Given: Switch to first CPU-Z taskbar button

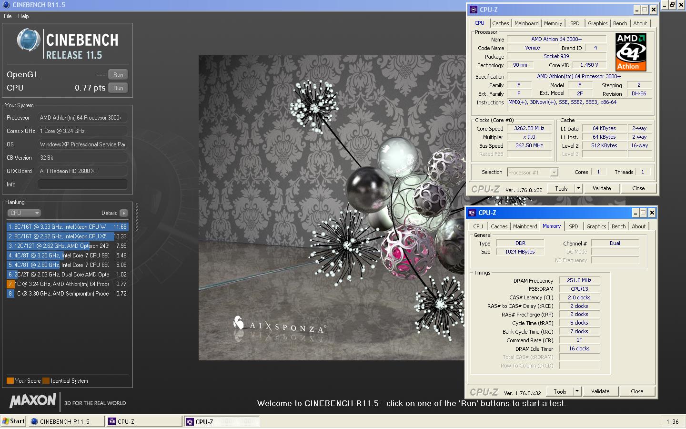Looking at the screenshot, I should [x=144, y=422].
